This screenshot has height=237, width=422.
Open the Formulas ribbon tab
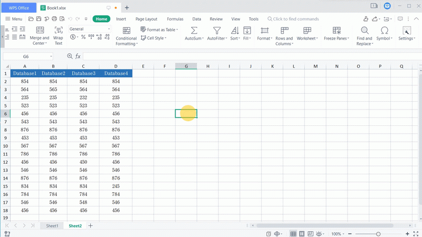click(x=175, y=19)
